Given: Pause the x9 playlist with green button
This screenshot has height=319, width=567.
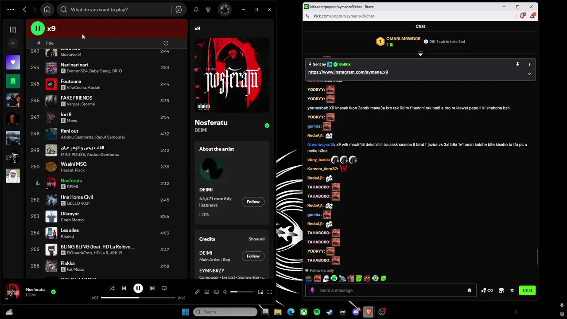Looking at the screenshot, I should point(38,28).
